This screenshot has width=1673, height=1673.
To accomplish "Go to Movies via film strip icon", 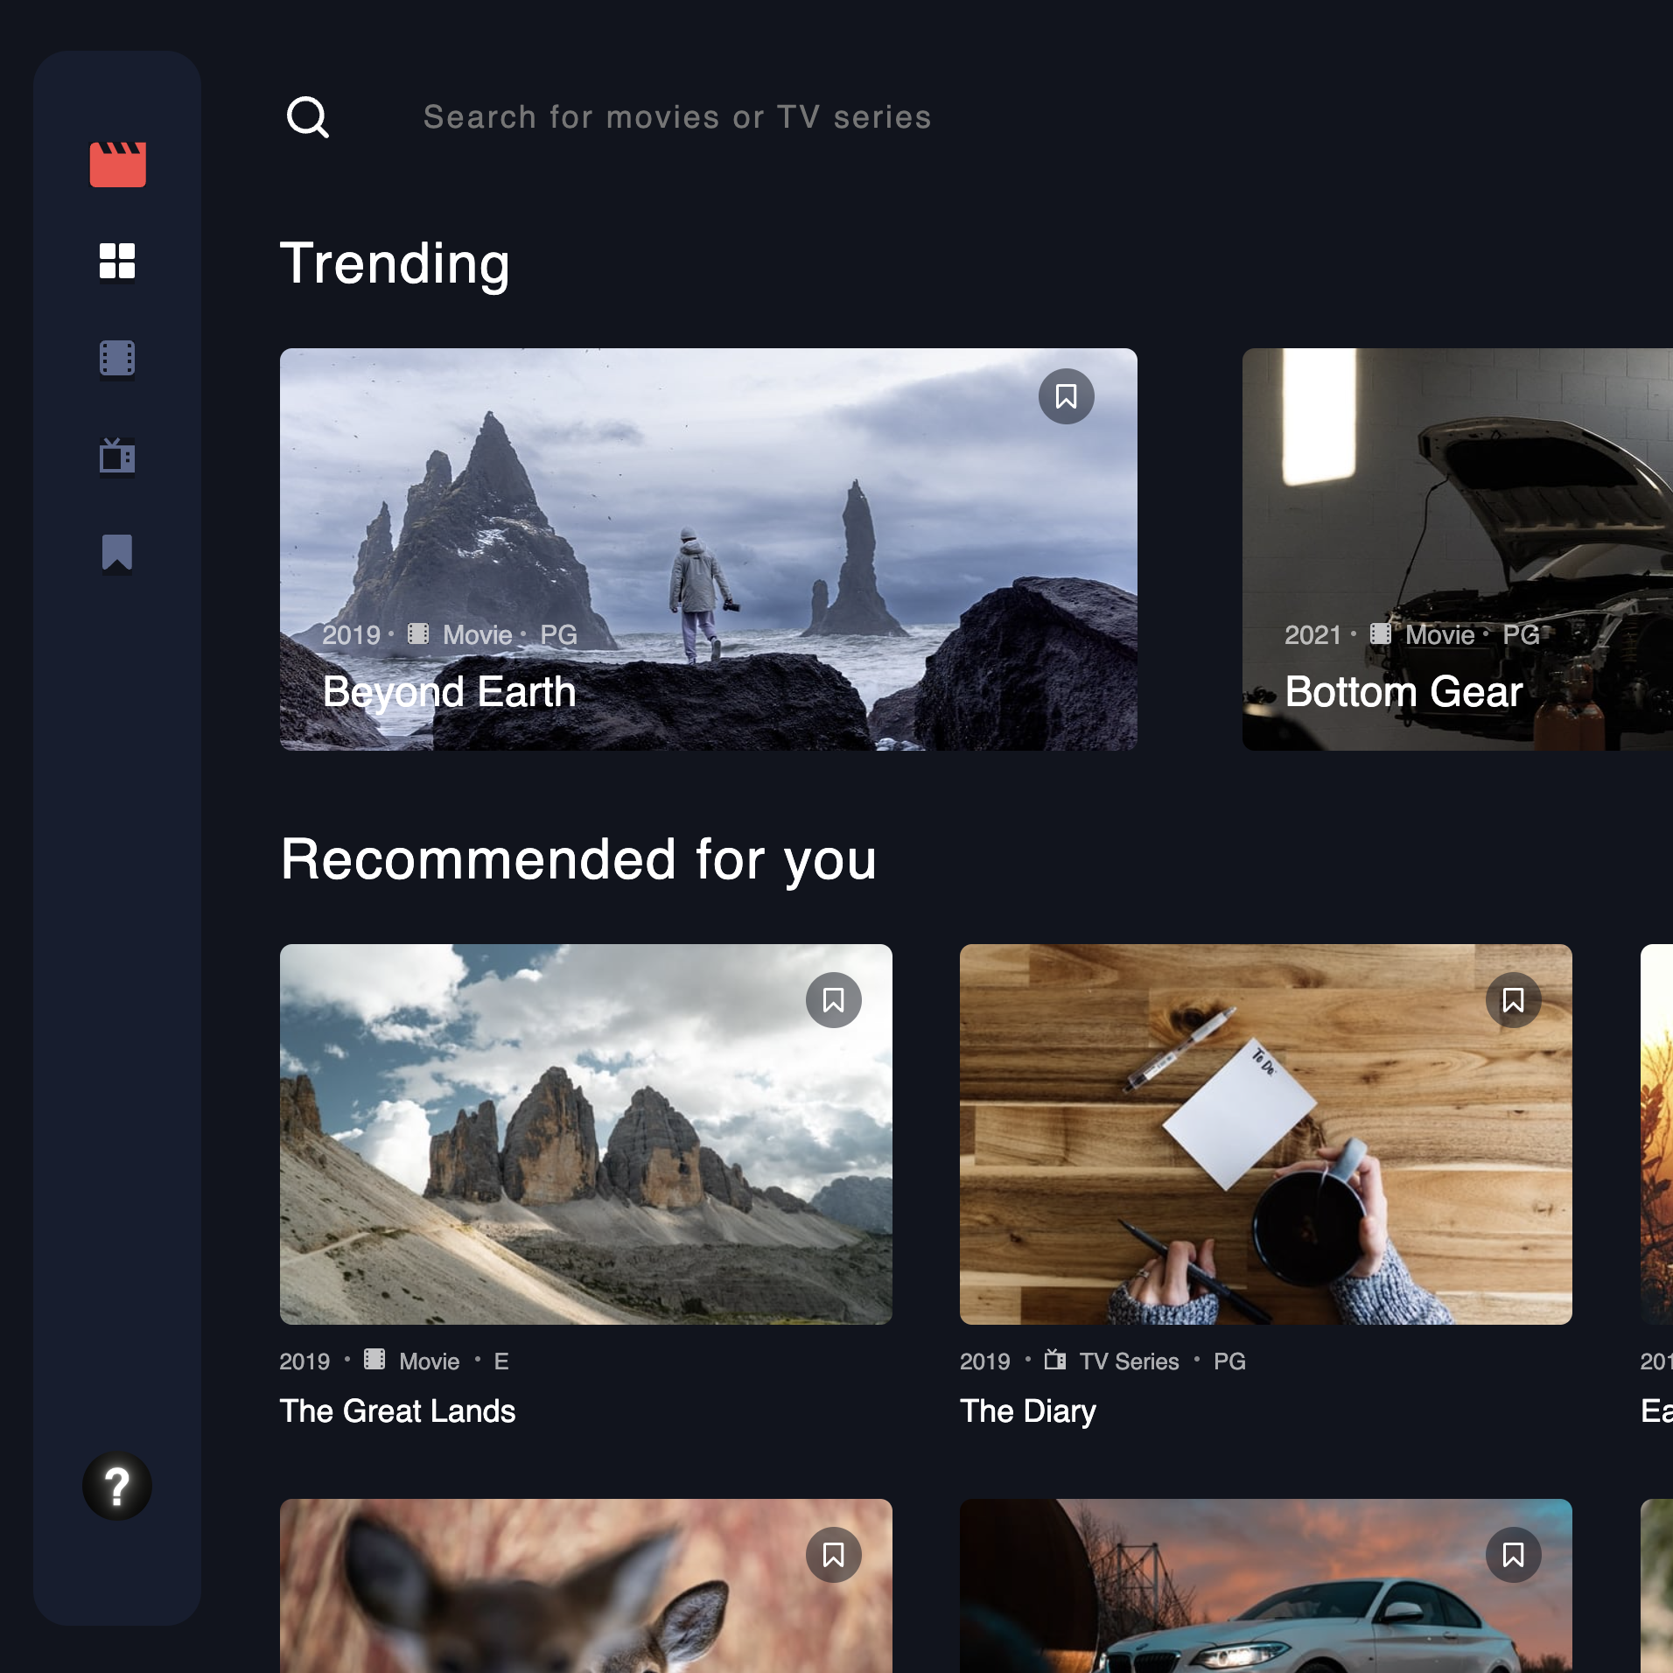I will 117,358.
